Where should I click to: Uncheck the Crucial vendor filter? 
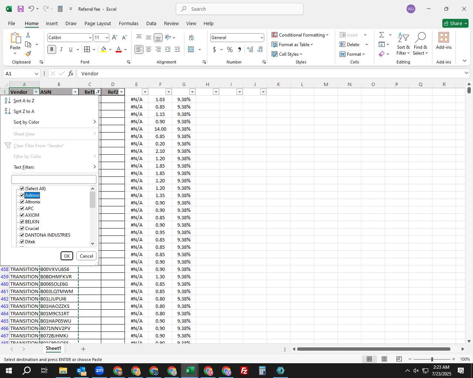[x=22, y=228]
